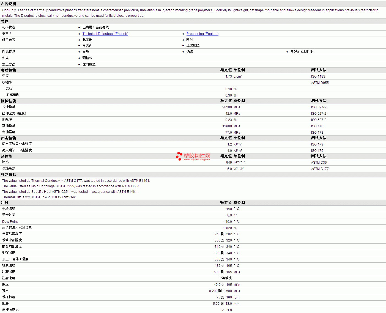Click the 螺杆转速 range 75 到 180
Viewport: 386px width, 313px height.
coord(224,297)
